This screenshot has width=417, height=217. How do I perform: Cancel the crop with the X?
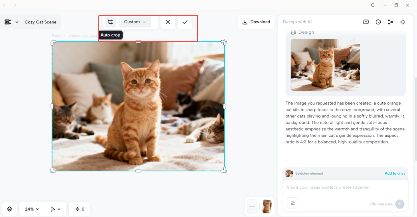168,22
